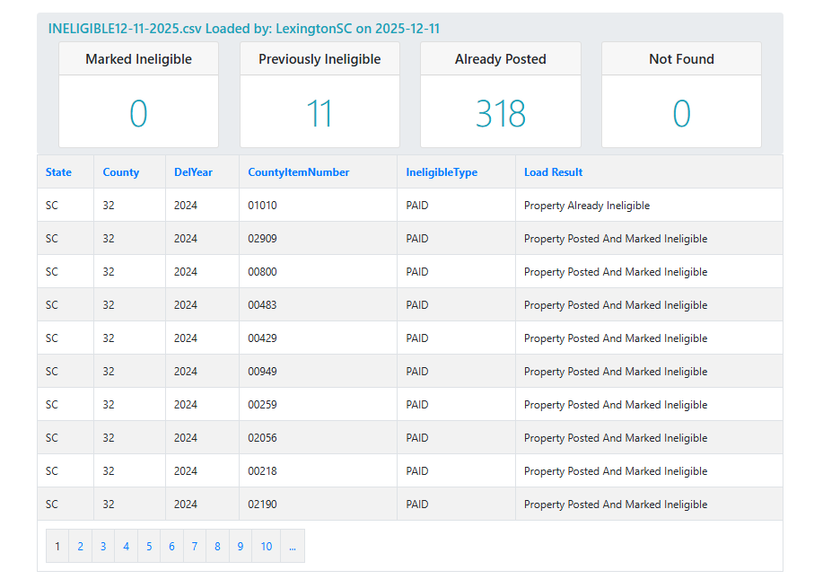Image resolution: width=814 pixels, height=588 pixels.
Task: Click PAID type in row 01010
Action: pyautogui.click(x=417, y=206)
